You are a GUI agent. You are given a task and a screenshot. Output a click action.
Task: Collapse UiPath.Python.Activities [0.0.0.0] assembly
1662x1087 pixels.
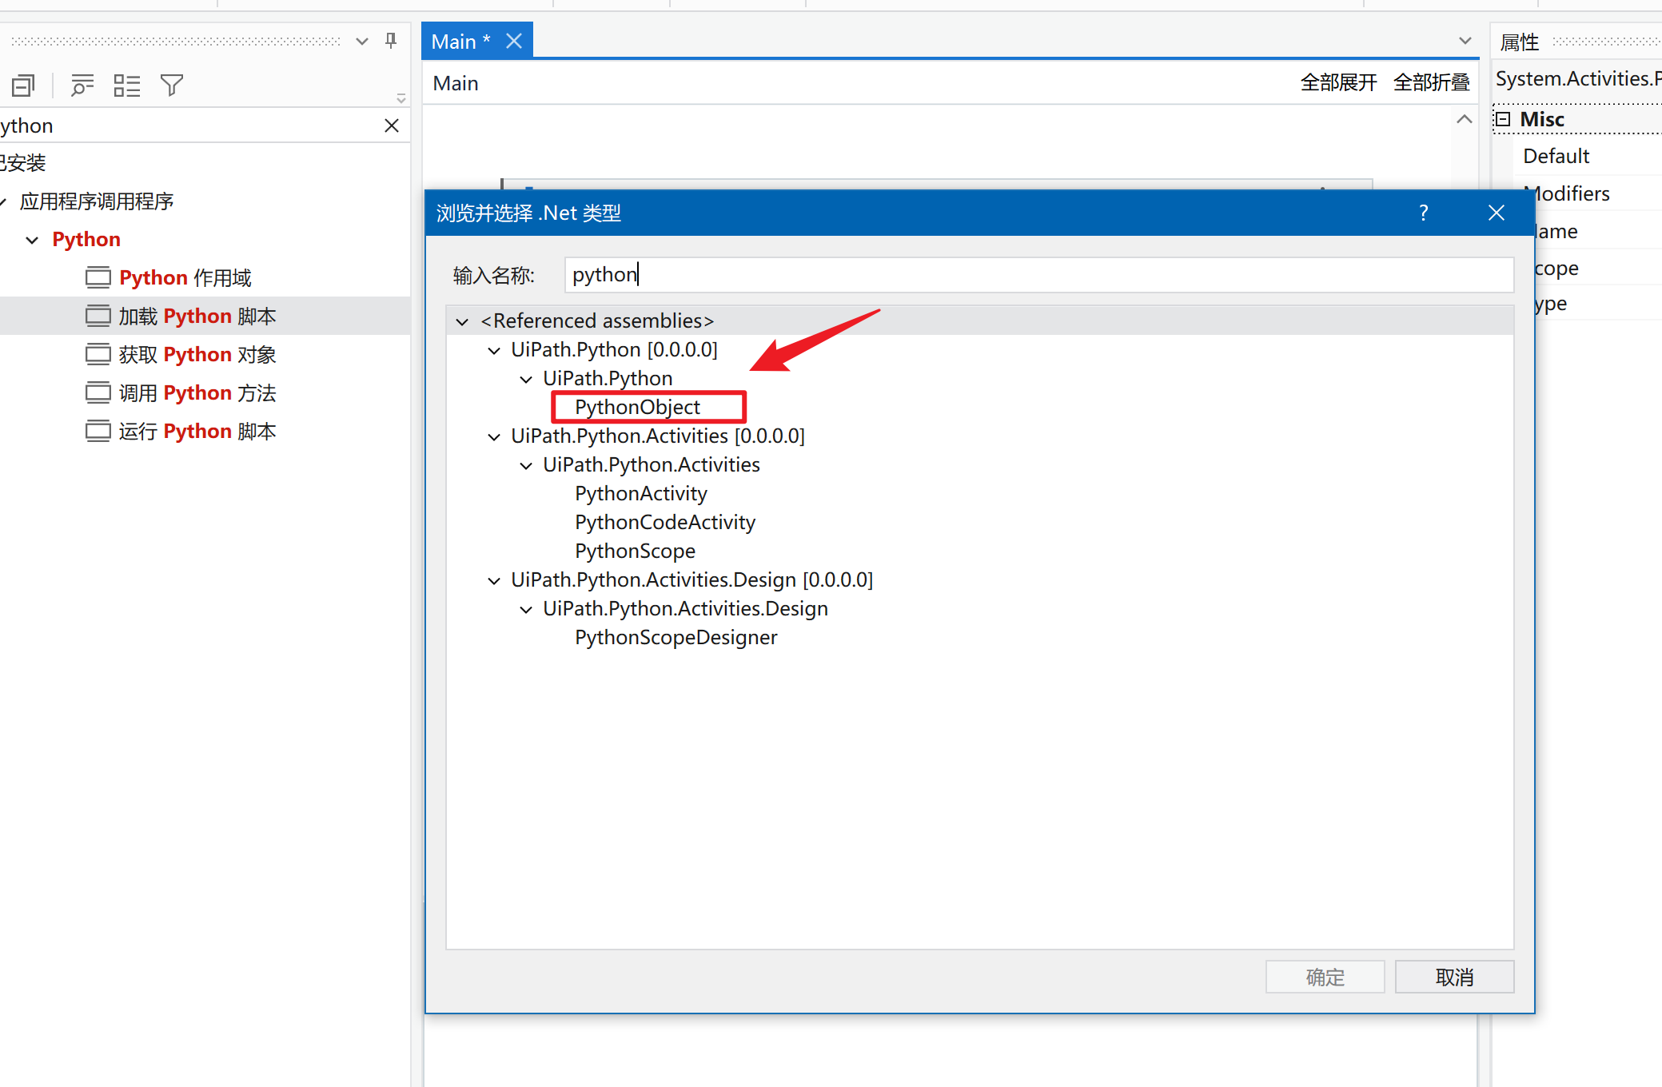point(494,436)
